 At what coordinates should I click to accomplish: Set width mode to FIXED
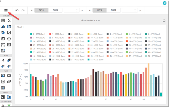55,10
